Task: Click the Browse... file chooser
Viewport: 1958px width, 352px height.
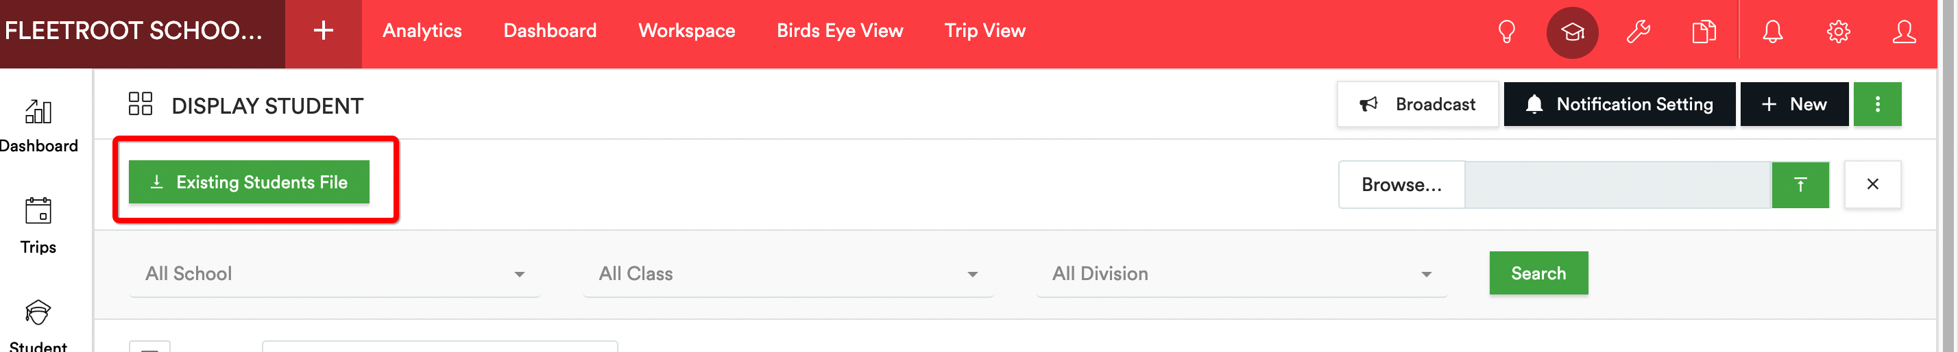Action: click(1401, 184)
